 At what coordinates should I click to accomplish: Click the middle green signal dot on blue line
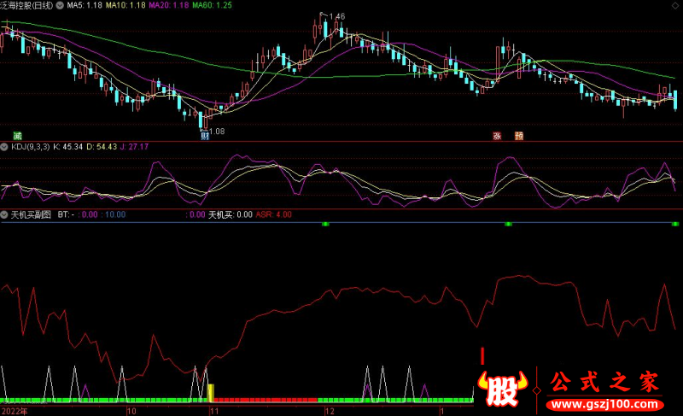click(508, 224)
